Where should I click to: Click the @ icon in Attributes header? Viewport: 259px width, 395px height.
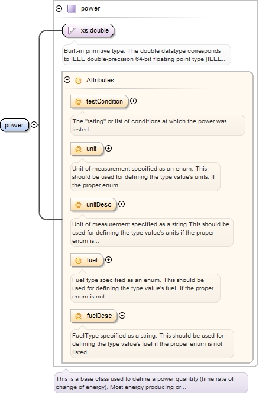(78, 81)
